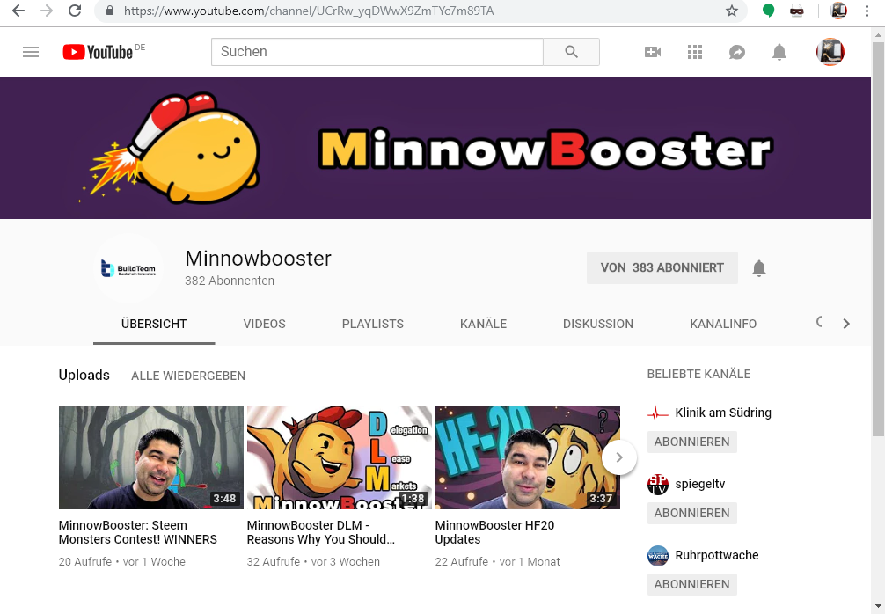Click the Klinik am Südring channel icon

click(x=657, y=413)
